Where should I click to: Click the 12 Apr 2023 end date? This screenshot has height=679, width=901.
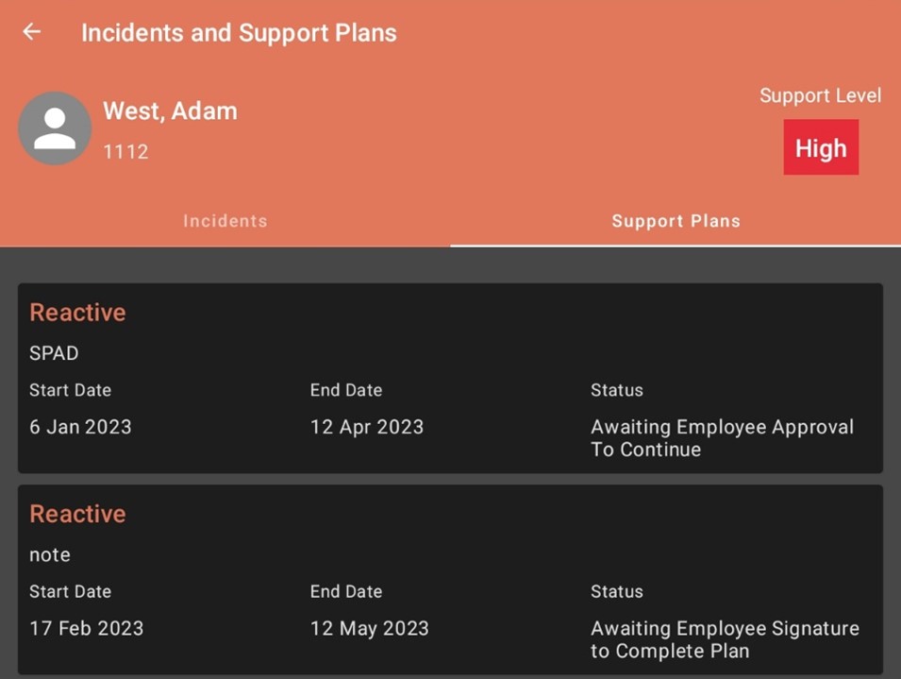pos(367,427)
